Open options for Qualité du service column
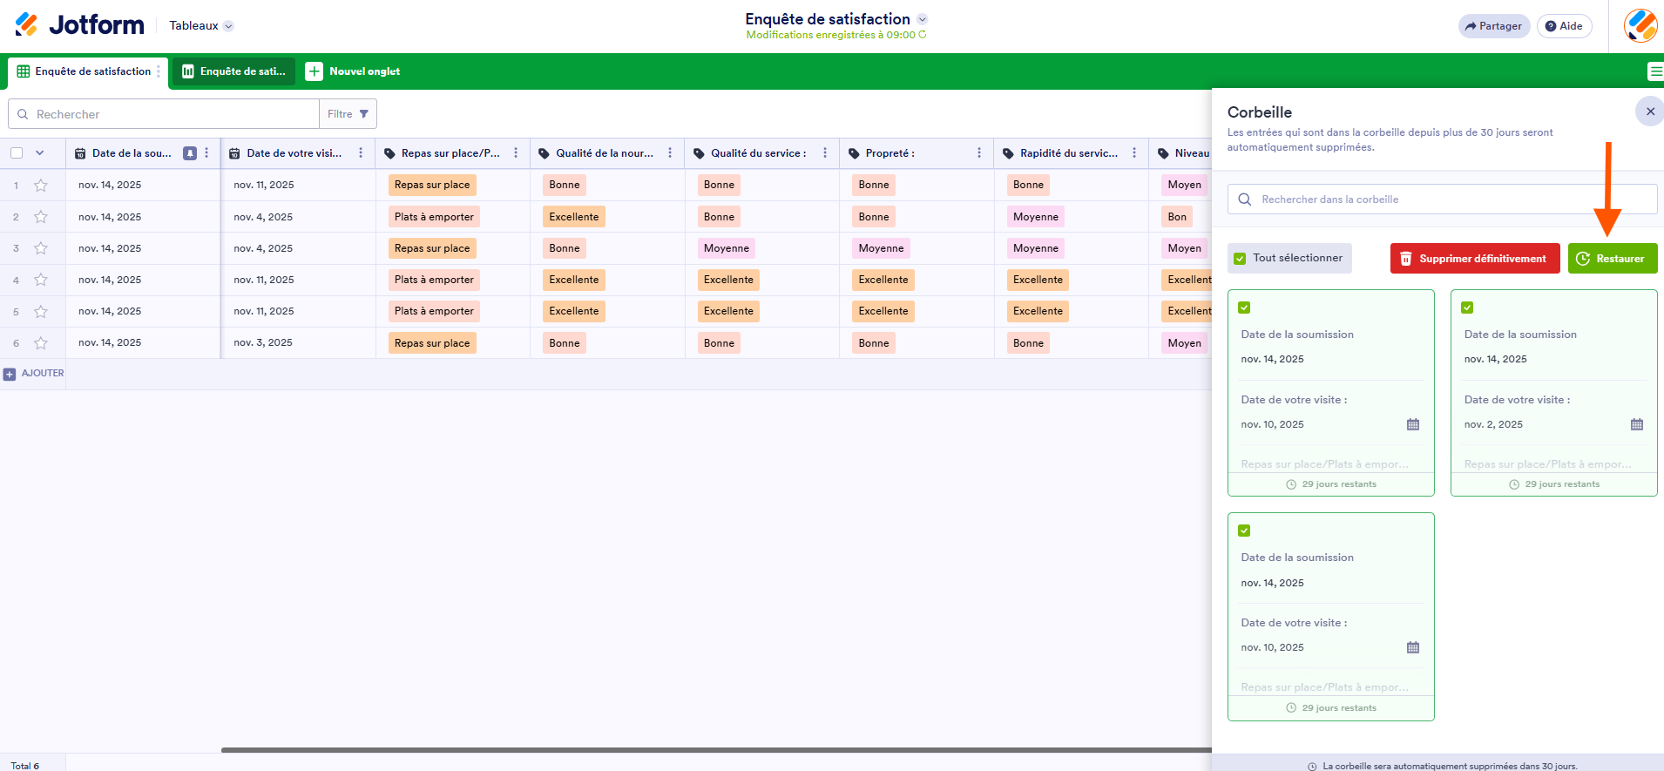This screenshot has width=1664, height=771. tap(825, 153)
